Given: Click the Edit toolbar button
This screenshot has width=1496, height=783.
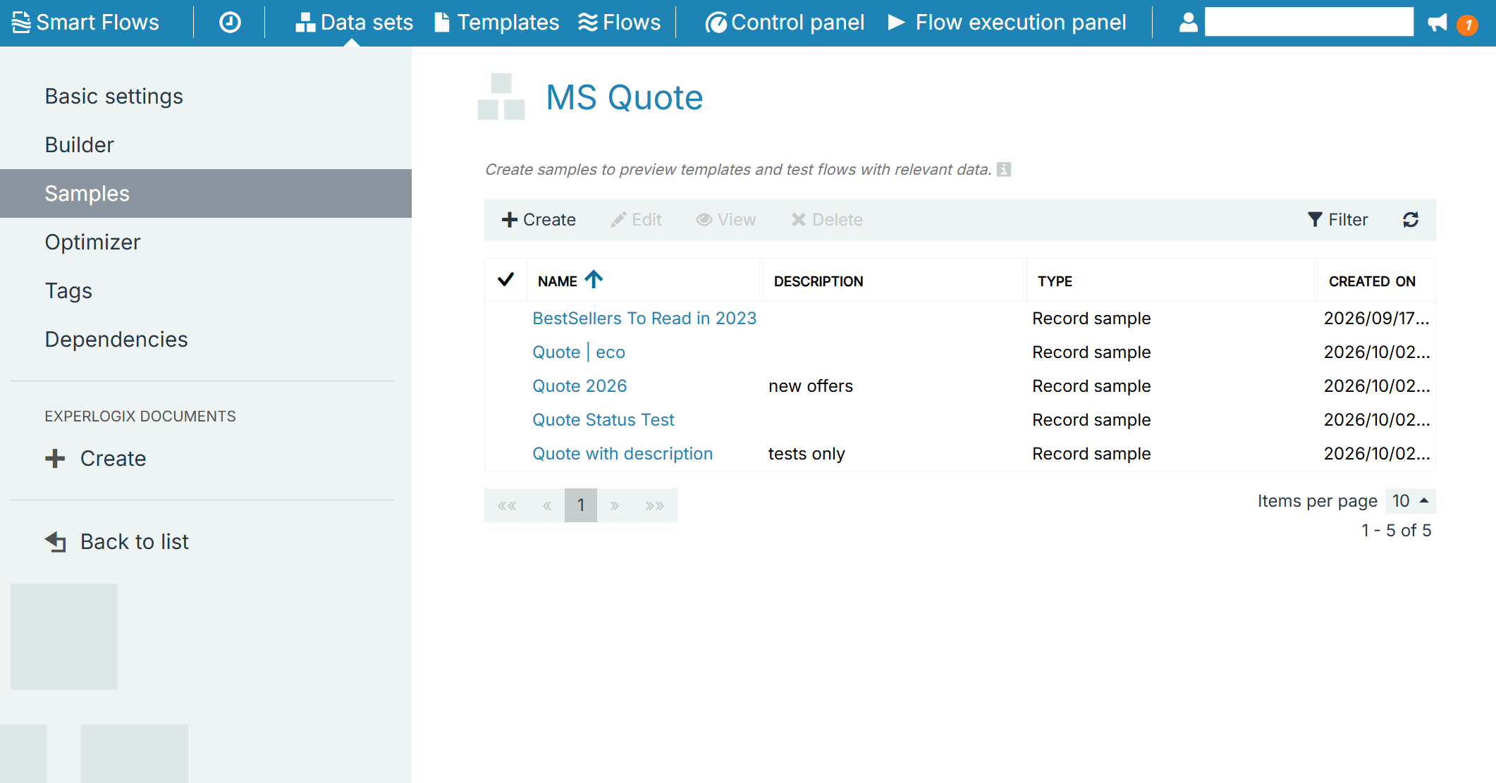Looking at the screenshot, I should [636, 220].
